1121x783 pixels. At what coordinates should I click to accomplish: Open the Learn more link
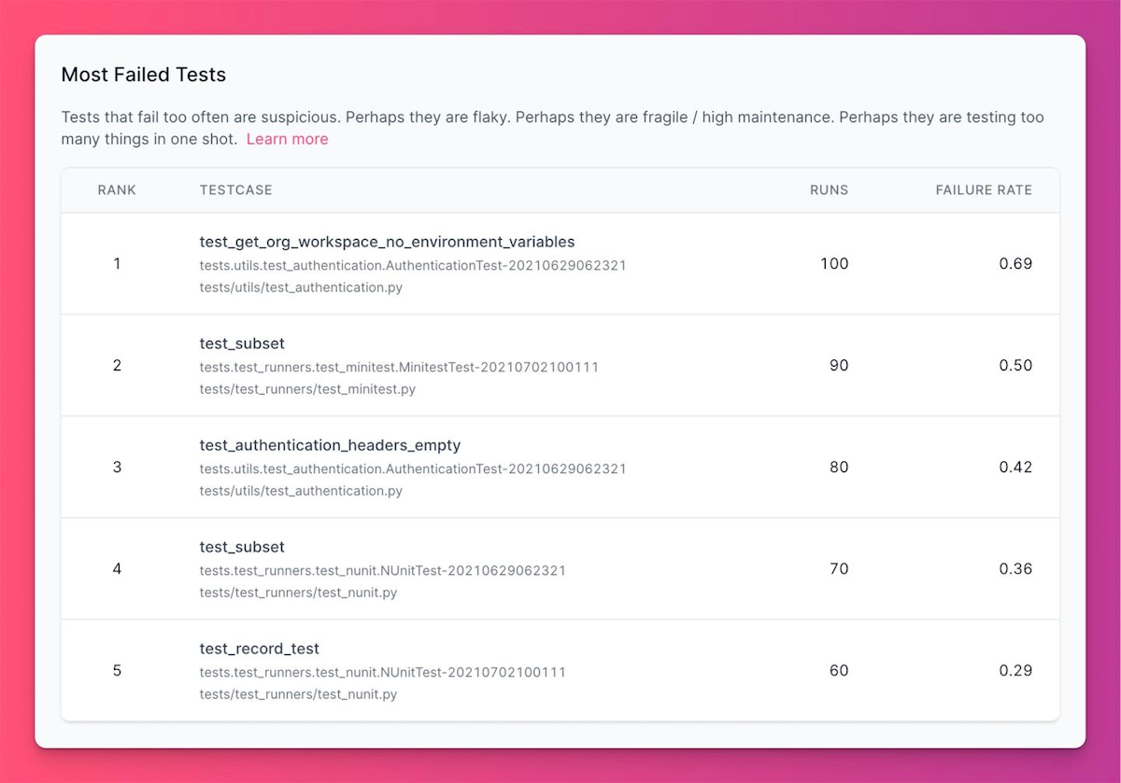click(287, 139)
